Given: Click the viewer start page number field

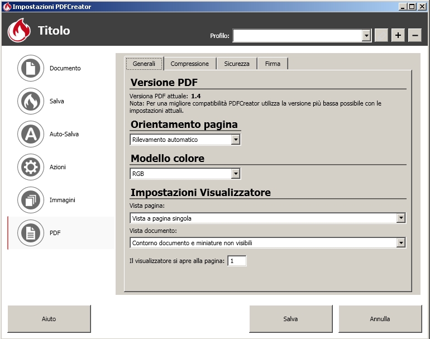Looking at the screenshot, I should point(237,261).
